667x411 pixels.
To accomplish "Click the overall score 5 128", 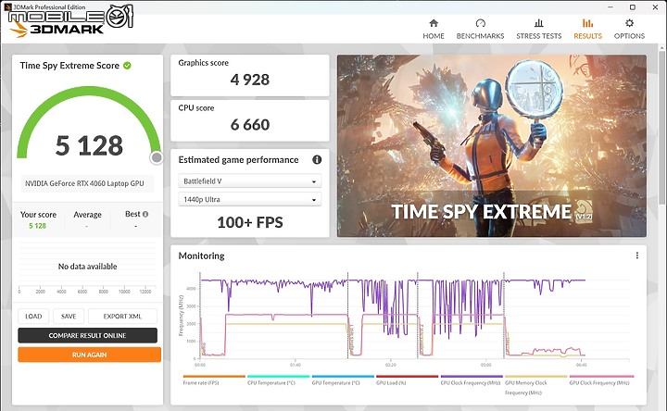I will [x=89, y=145].
